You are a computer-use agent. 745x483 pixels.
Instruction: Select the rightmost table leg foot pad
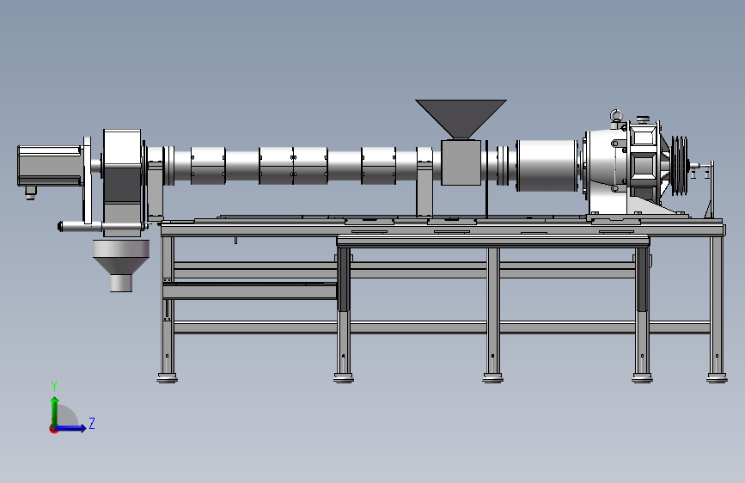pyautogui.click(x=717, y=378)
